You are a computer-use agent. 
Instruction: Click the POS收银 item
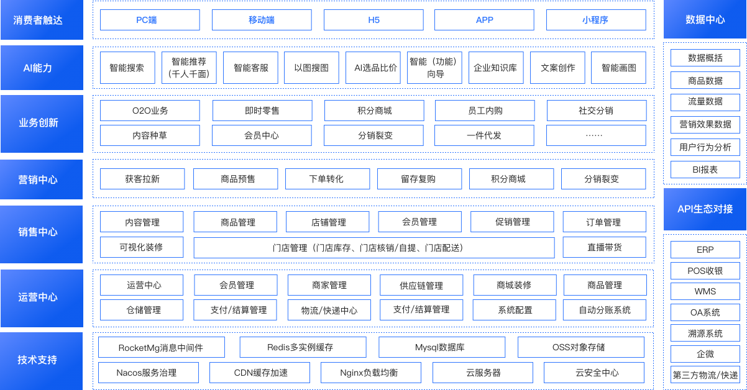(705, 271)
